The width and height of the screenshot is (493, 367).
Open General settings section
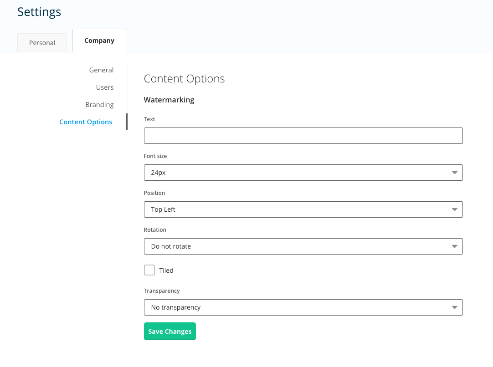click(101, 70)
